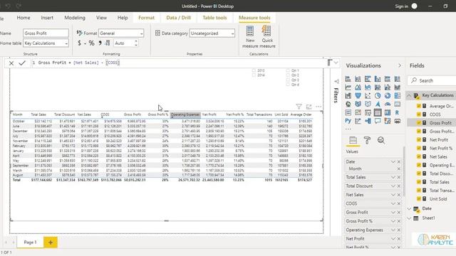The height and width of the screenshot is (256, 456).
Task: Select the R script visual
Action: (x=398, y=112)
